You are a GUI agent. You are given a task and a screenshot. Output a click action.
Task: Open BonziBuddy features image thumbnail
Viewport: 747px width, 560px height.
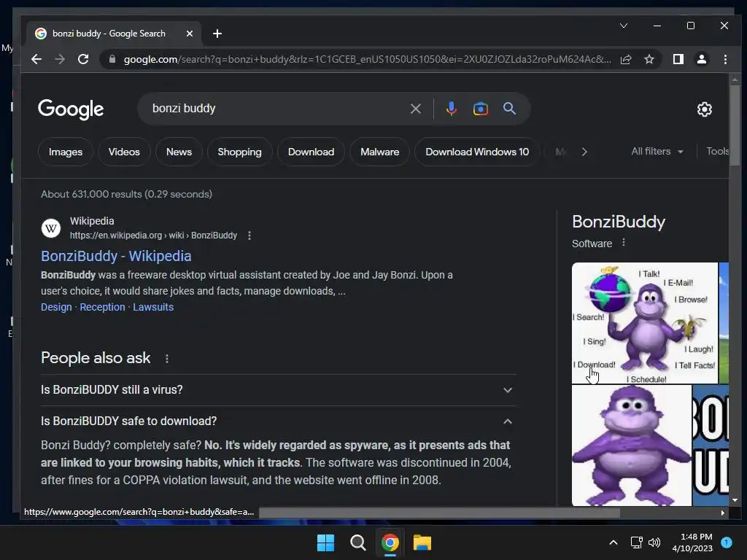(x=645, y=323)
